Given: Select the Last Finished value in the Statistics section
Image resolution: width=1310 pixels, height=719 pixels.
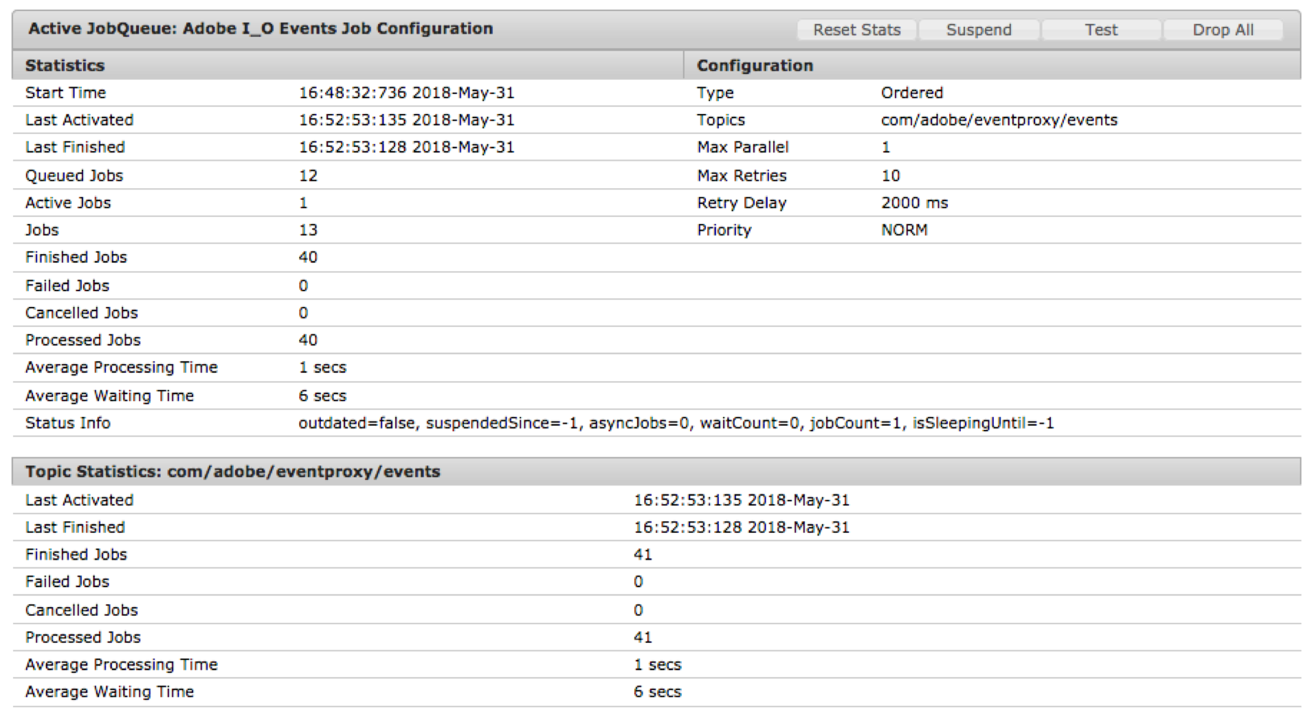Looking at the screenshot, I should click(x=406, y=147).
